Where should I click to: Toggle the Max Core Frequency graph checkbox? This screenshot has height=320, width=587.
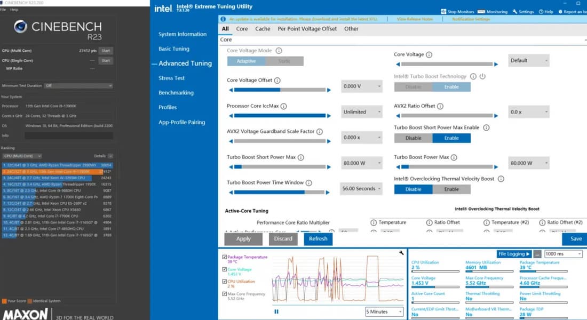pos(224,294)
